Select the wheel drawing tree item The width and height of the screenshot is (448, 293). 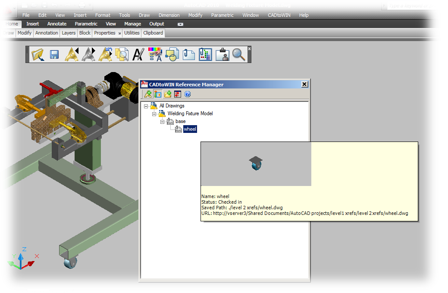[190, 129]
